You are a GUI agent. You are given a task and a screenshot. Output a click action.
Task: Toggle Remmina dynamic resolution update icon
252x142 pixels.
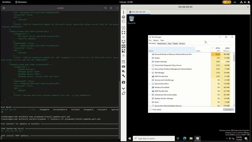123,42
